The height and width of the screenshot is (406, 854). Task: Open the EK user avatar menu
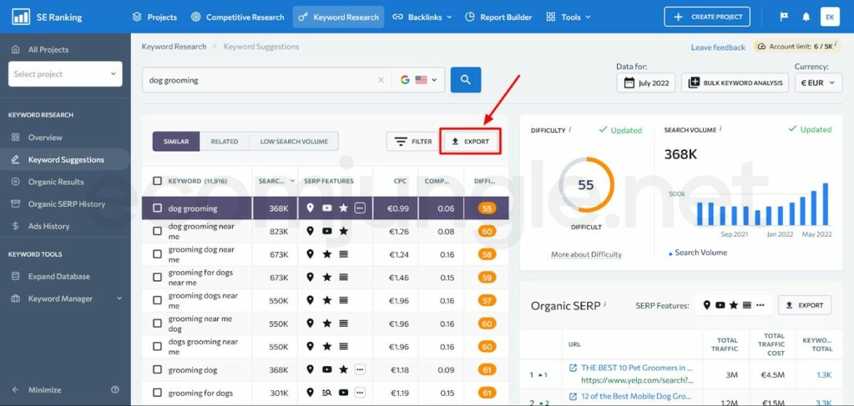[829, 17]
